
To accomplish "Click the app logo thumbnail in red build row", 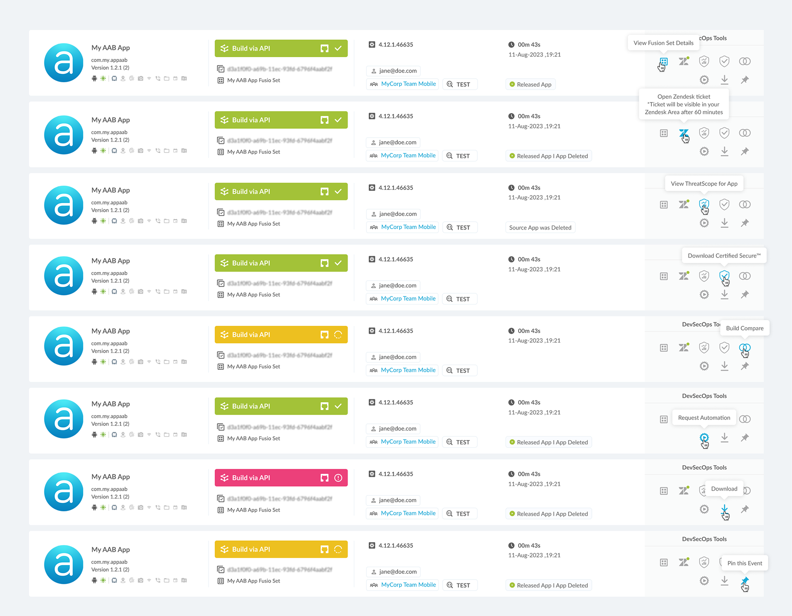I will [x=64, y=492].
